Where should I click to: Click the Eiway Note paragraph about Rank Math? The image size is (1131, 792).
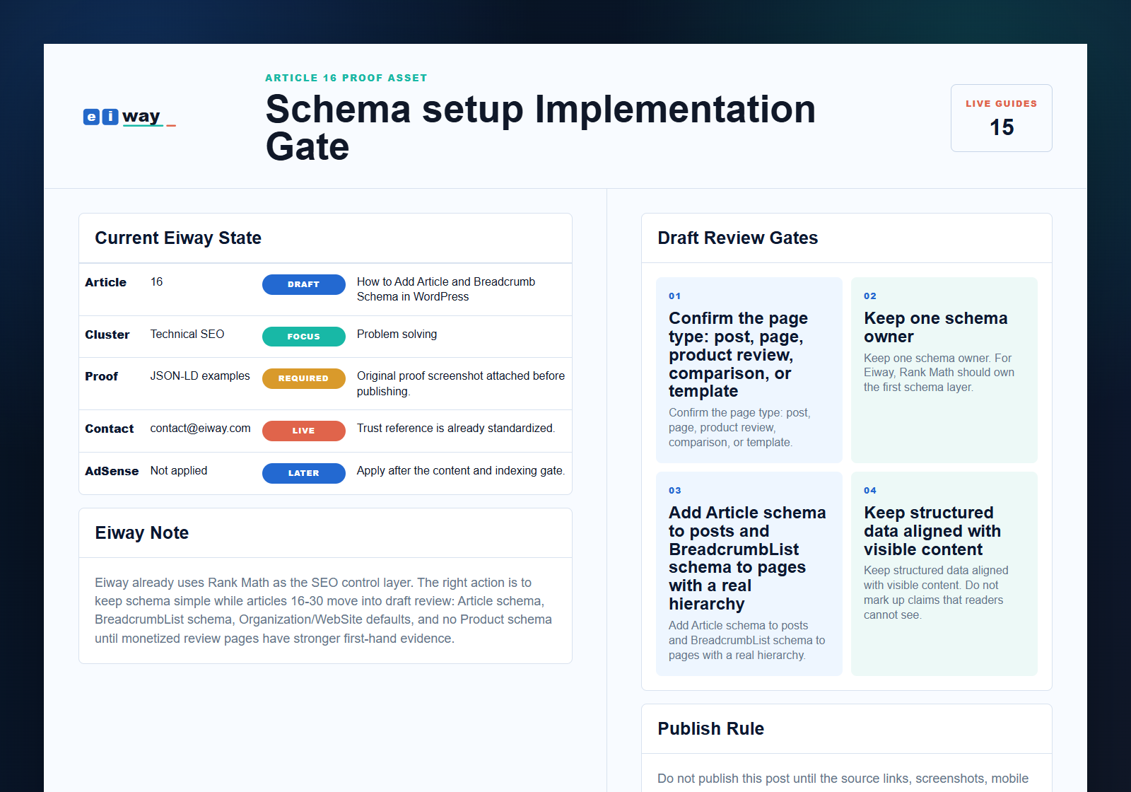pyautogui.click(x=323, y=610)
